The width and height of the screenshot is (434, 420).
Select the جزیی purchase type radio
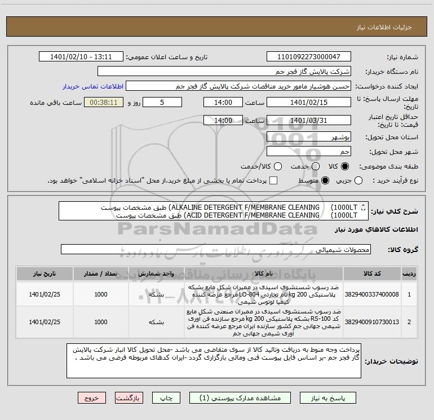pyautogui.click(x=358, y=180)
